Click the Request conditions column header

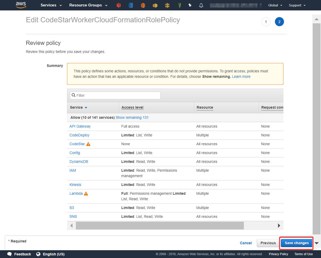point(272,107)
